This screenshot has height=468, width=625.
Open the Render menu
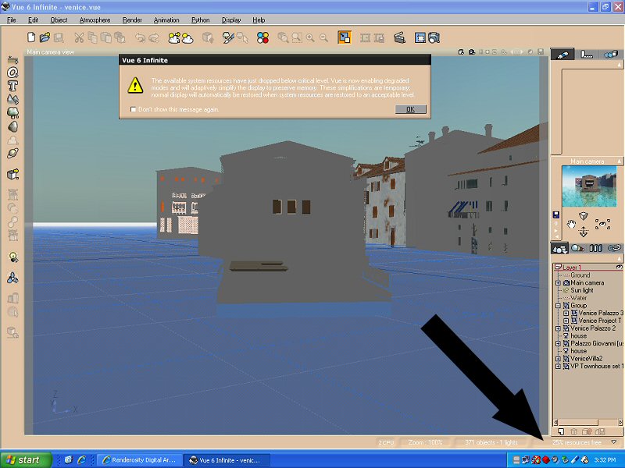point(132,20)
